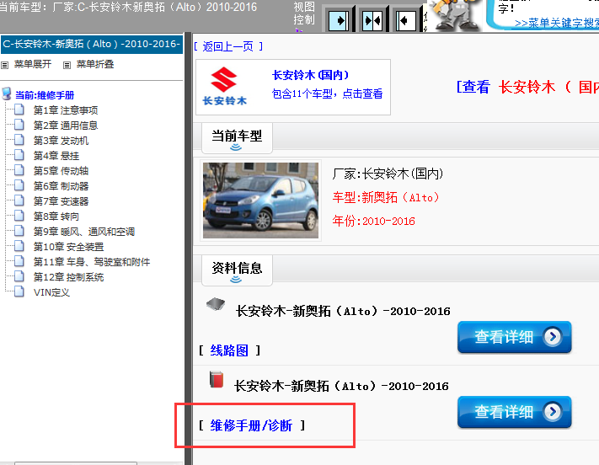599x465 pixels.
Task: Click 包含11个车型,点击查看 link
Action: coord(328,94)
